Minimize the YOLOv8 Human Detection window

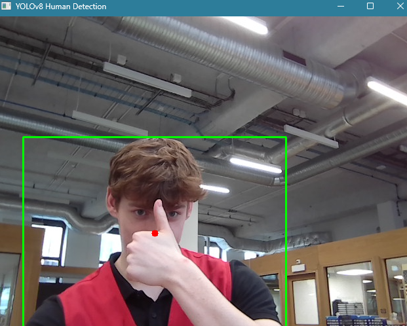pyautogui.click(x=341, y=7)
